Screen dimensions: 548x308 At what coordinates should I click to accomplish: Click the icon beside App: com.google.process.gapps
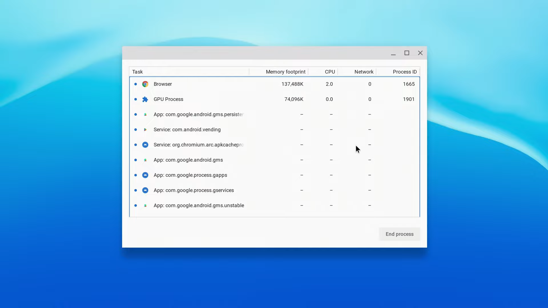145,175
